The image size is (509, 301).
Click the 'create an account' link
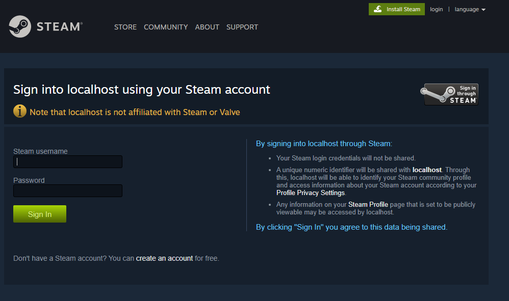(164, 258)
